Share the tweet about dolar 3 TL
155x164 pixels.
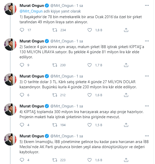click(x=126, y=95)
